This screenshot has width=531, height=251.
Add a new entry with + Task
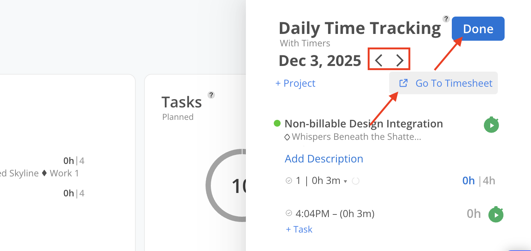coord(299,230)
